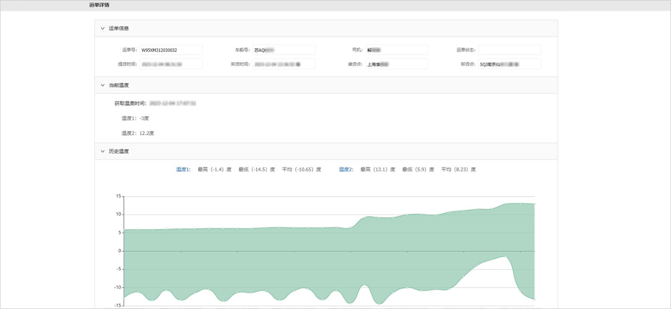Click the current 温度2 reading 12.2度

147,133
